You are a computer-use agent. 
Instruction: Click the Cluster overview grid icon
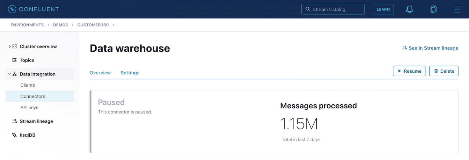tap(15, 47)
